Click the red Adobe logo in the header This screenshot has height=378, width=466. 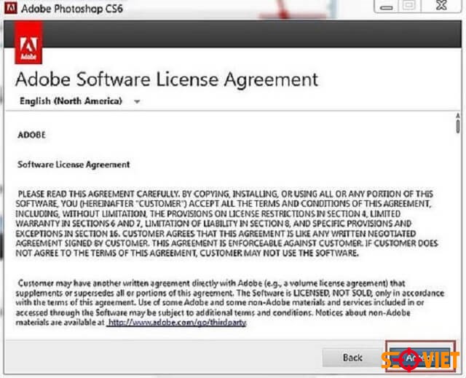[29, 43]
